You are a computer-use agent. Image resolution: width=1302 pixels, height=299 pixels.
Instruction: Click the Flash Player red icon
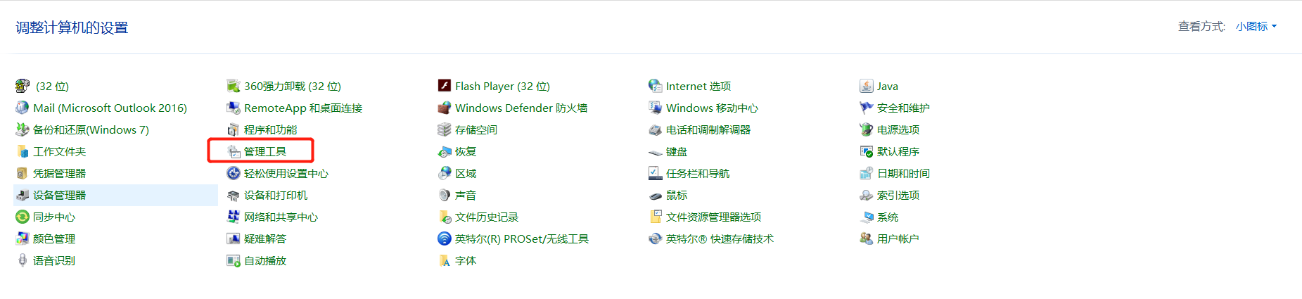click(x=445, y=86)
